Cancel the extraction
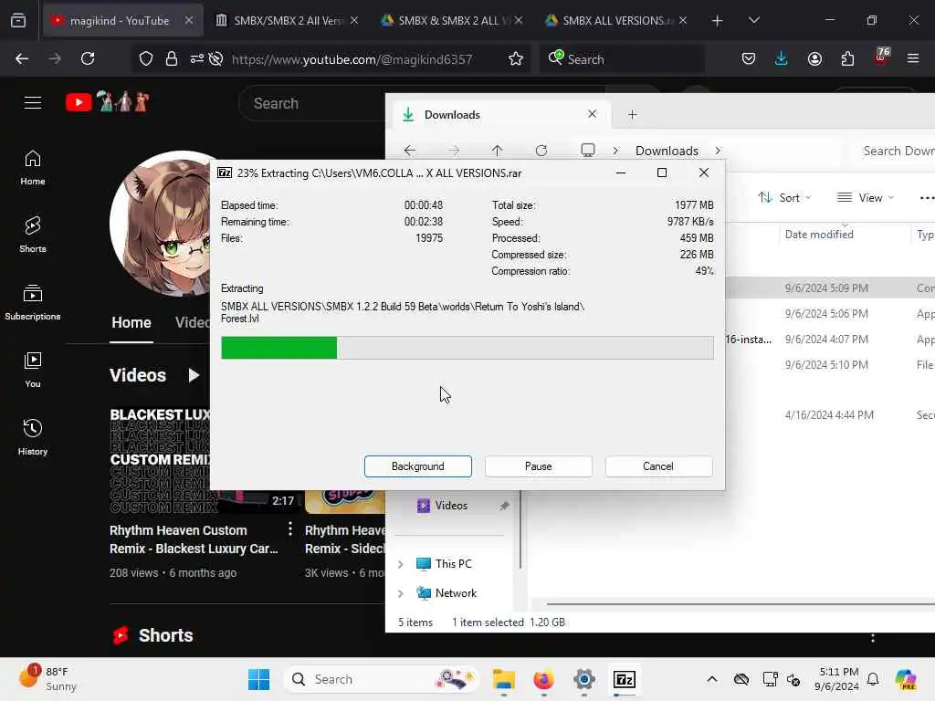This screenshot has height=701, width=935. pos(658,466)
